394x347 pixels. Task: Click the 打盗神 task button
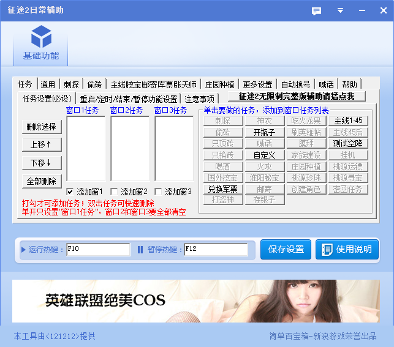click(x=223, y=200)
